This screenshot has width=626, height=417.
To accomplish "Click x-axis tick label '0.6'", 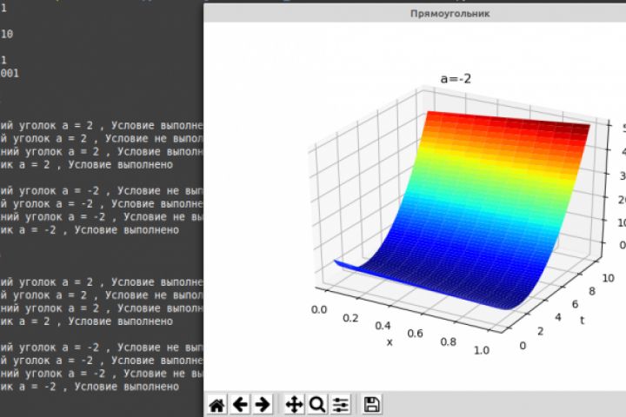I will click(x=416, y=334).
